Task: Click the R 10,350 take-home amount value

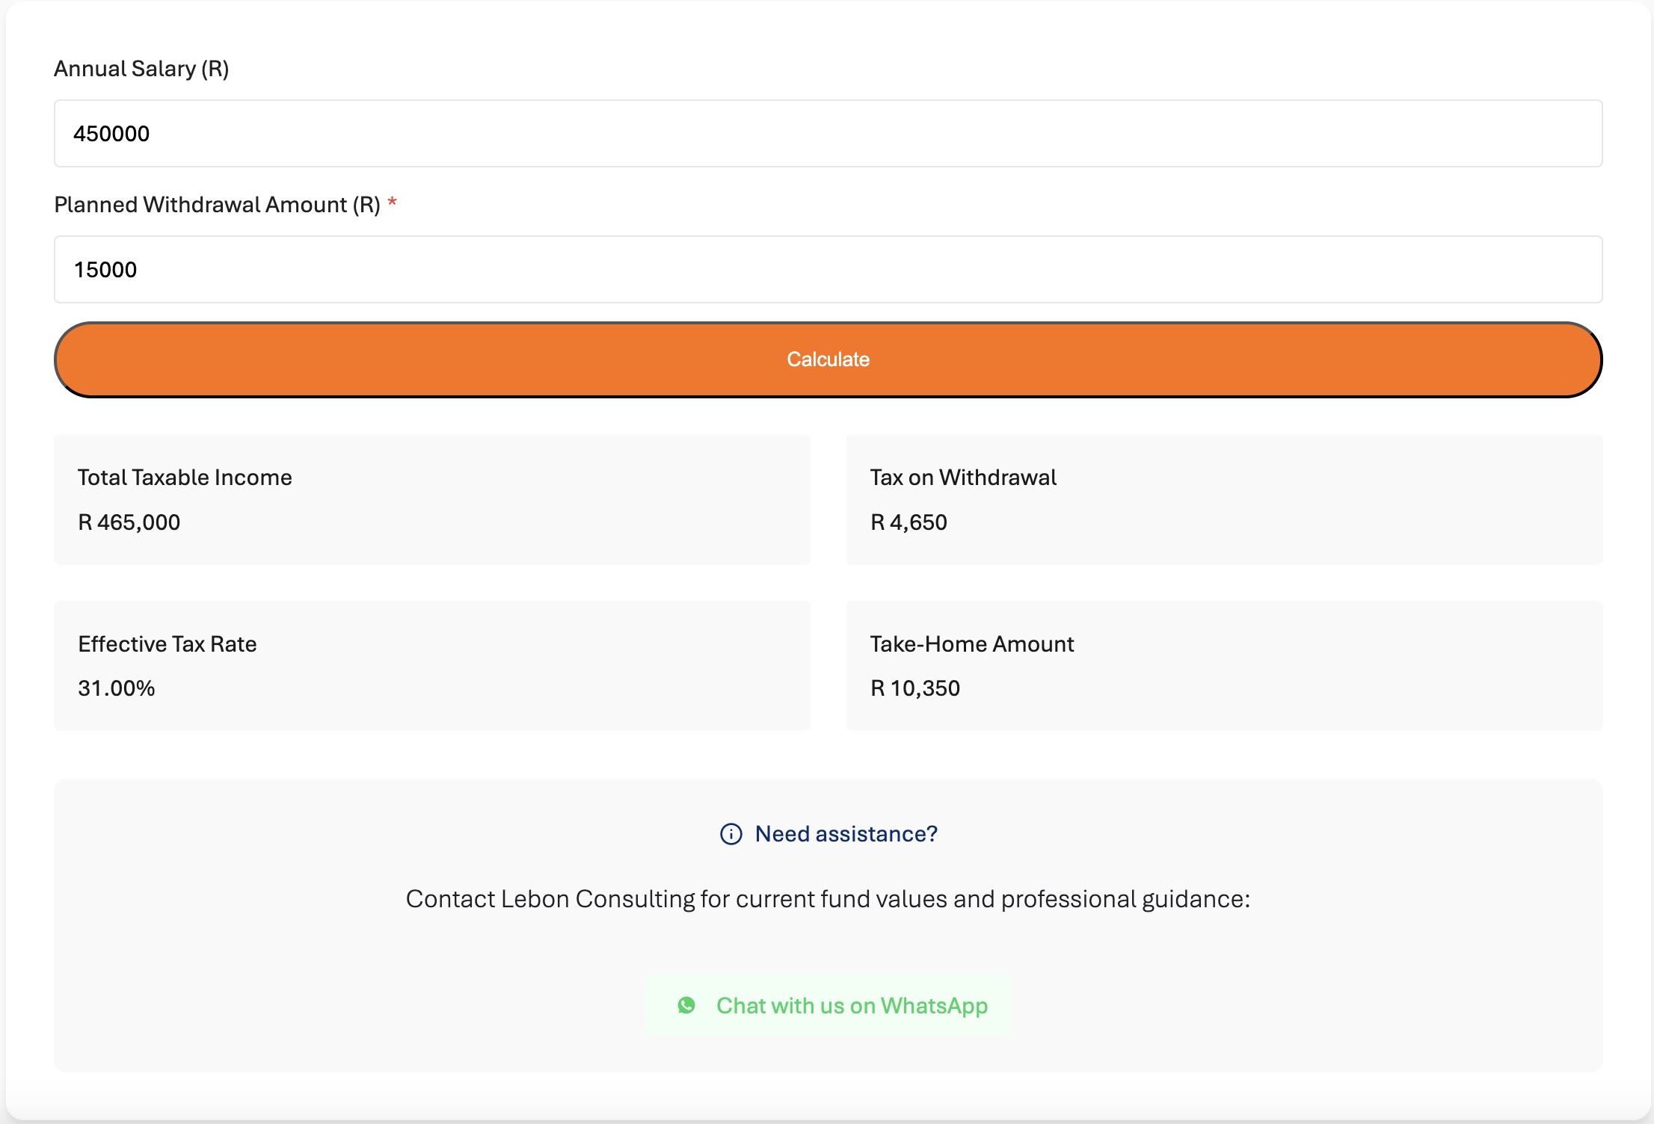Action: click(915, 688)
